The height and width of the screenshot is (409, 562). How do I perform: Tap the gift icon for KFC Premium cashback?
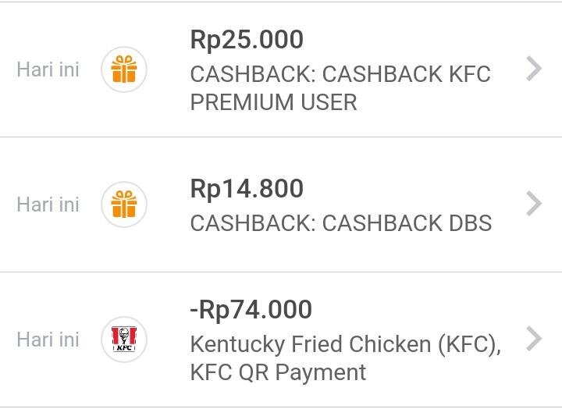(x=123, y=69)
